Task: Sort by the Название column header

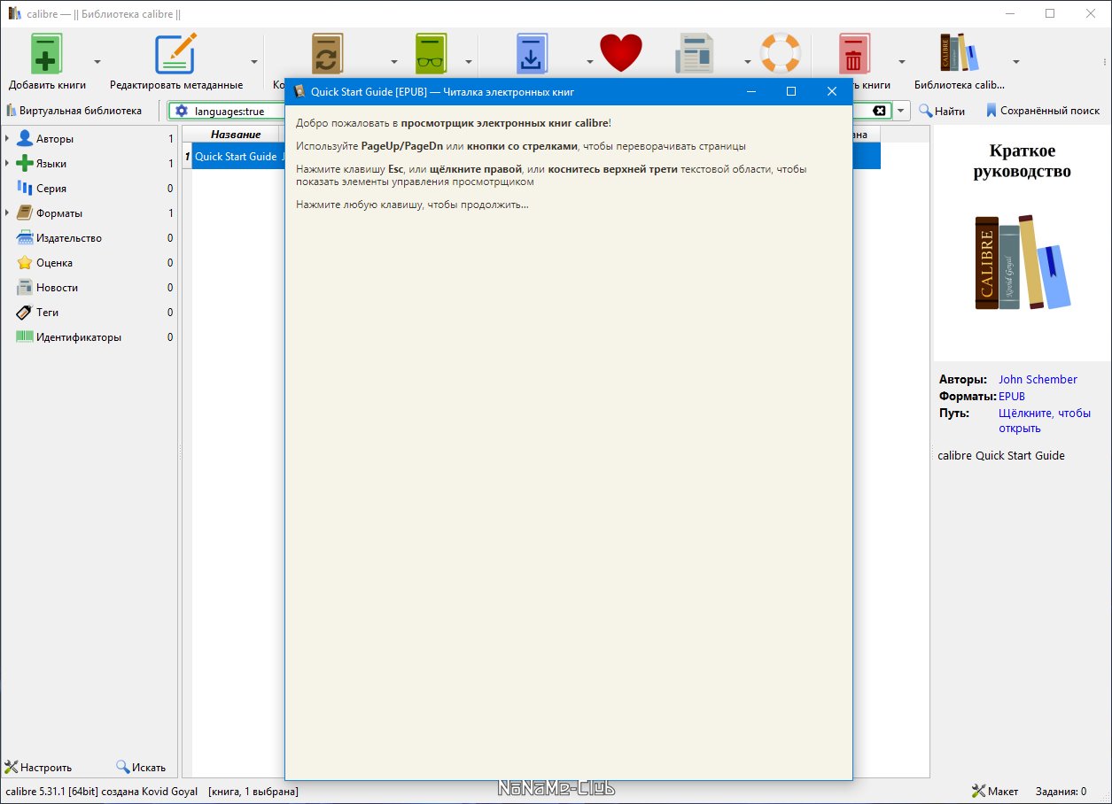Action: click(x=236, y=134)
